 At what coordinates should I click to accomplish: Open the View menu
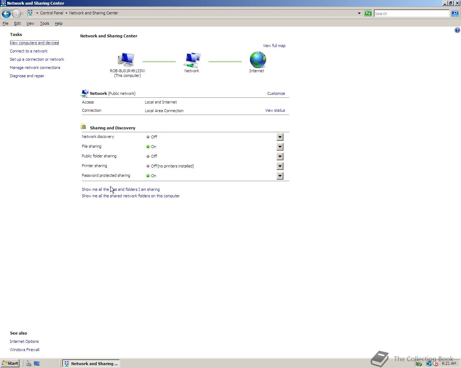tap(30, 23)
